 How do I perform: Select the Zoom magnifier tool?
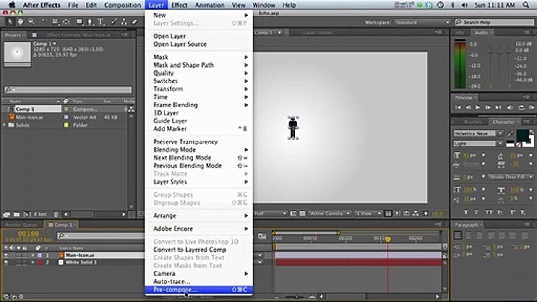point(31,22)
